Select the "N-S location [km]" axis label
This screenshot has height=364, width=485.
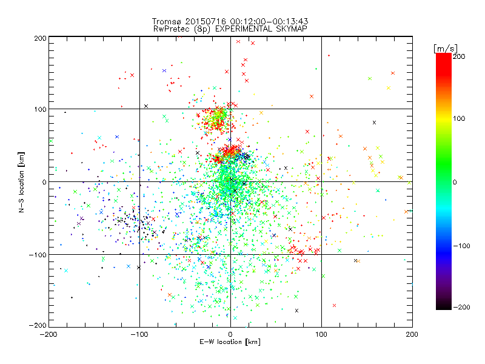(21, 182)
